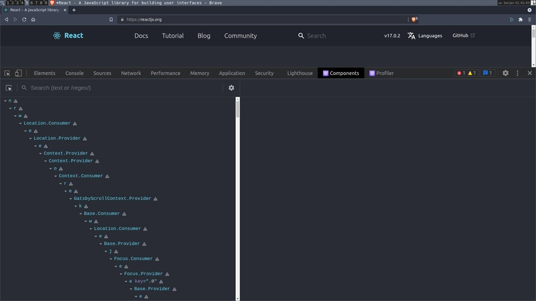536x301 pixels.
Task: Click the Brave Shields lion icon
Action: [x=414, y=19]
